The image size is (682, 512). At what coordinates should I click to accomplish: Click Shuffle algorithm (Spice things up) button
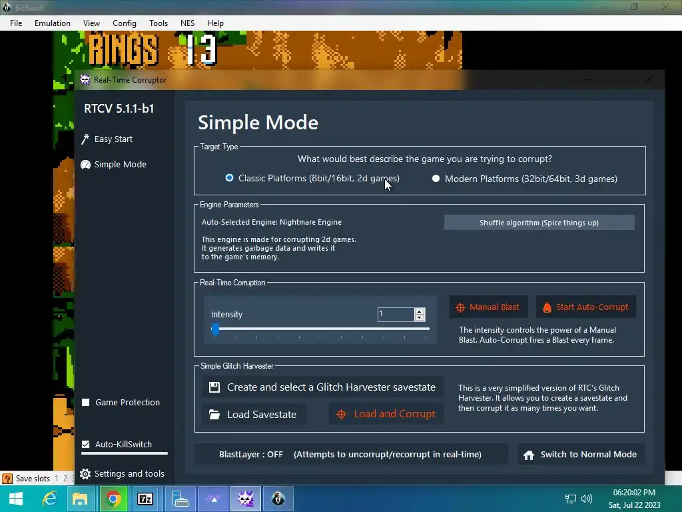point(539,223)
